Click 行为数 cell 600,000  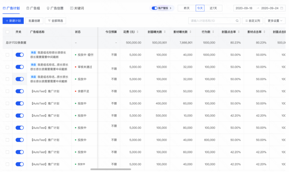click(209, 140)
